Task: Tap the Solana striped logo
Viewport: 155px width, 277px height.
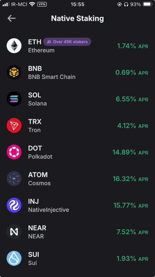Action: (x=14, y=99)
